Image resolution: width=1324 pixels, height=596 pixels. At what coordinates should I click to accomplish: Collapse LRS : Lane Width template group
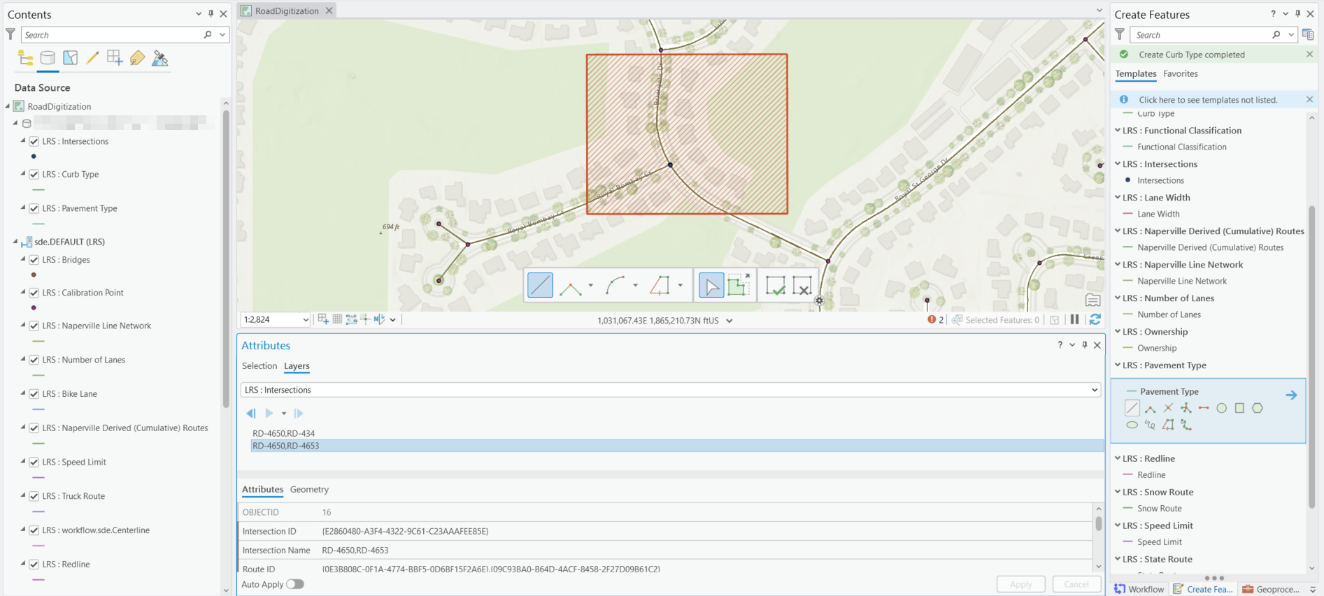click(x=1118, y=197)
